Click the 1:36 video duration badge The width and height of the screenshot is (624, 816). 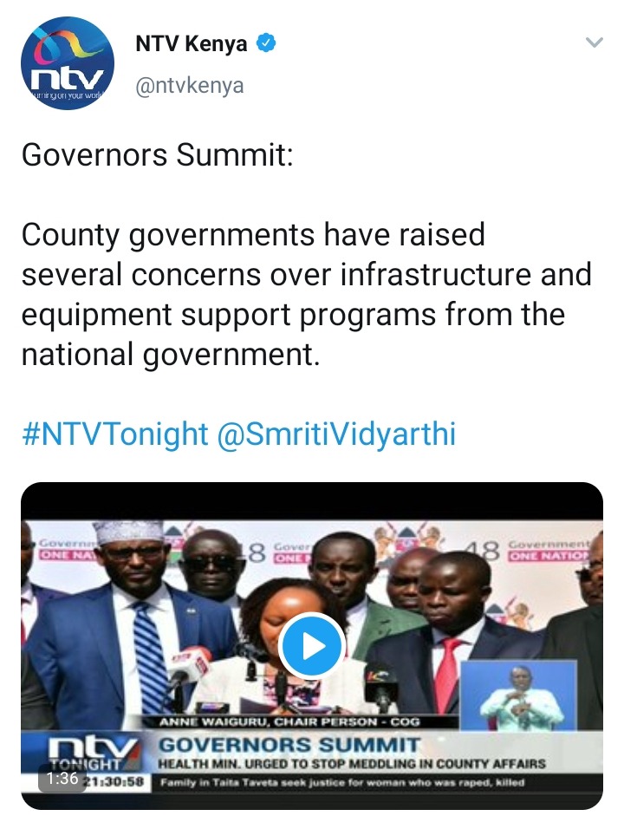[x=62, y=779]
